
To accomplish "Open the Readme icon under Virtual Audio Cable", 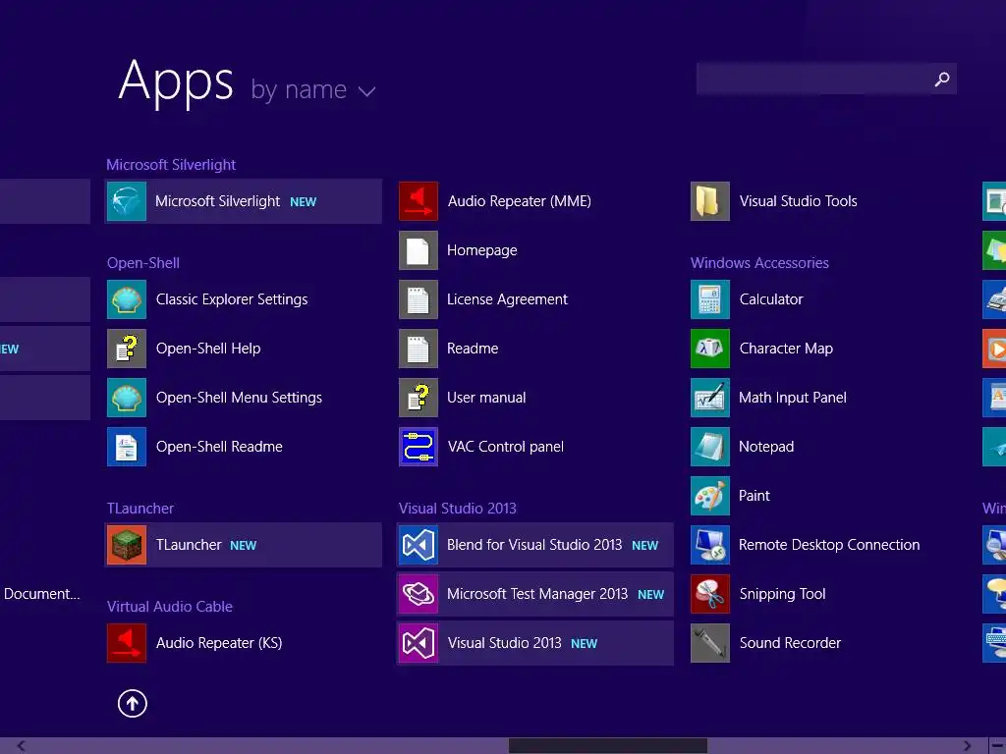I will coord(419,349).
